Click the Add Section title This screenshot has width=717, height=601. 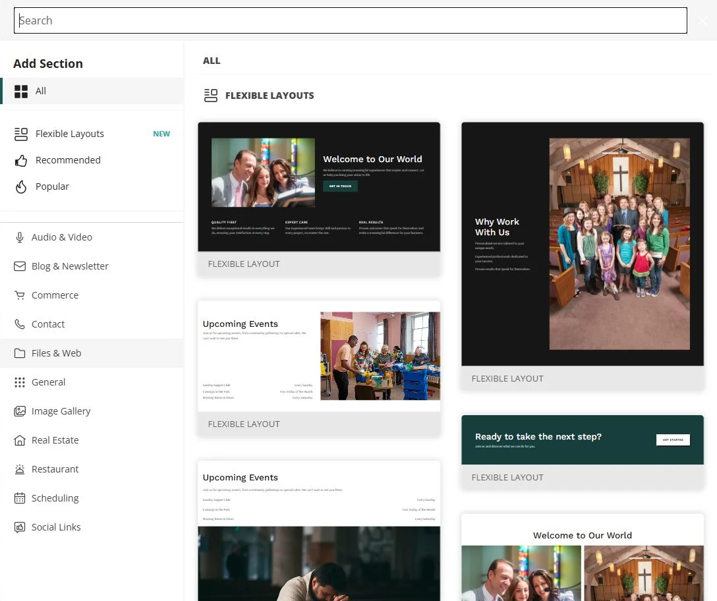[48, 63]
